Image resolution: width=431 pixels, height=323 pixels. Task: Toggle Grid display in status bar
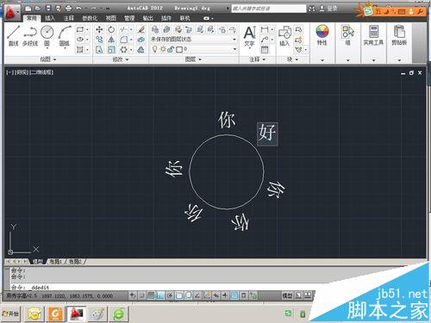click(151, 295)
